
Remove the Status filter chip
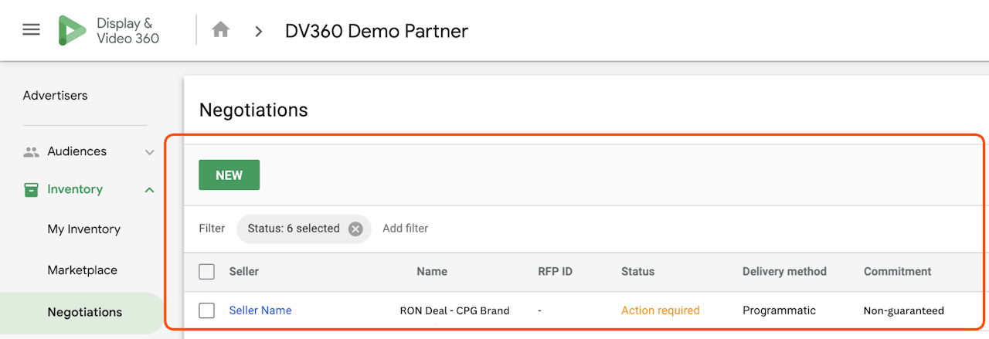point(355,229)
